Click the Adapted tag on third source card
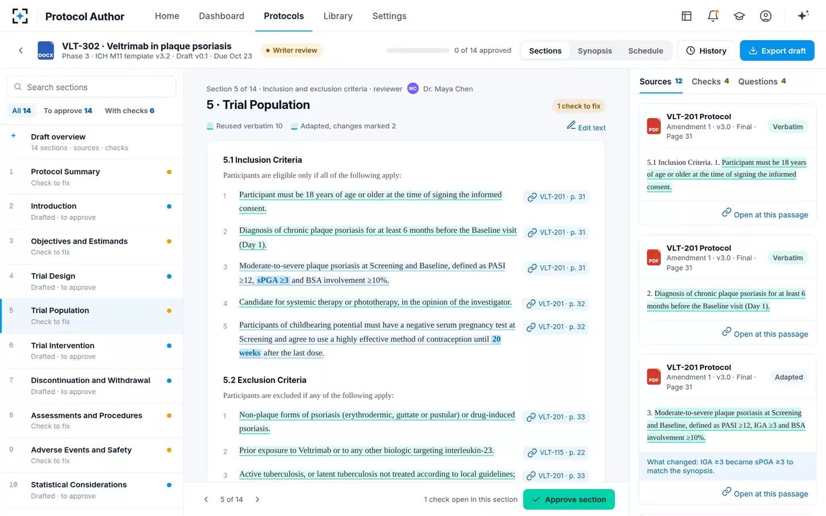 tap(789, 377)
